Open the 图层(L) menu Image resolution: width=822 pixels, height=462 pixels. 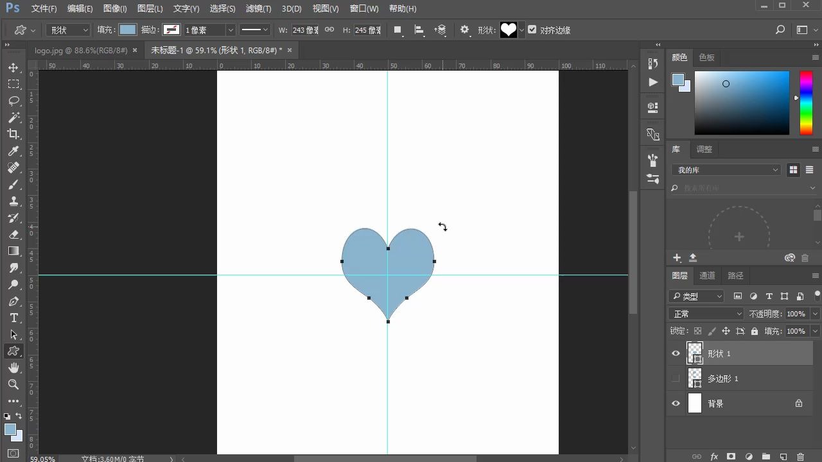(x=150, y=8)
